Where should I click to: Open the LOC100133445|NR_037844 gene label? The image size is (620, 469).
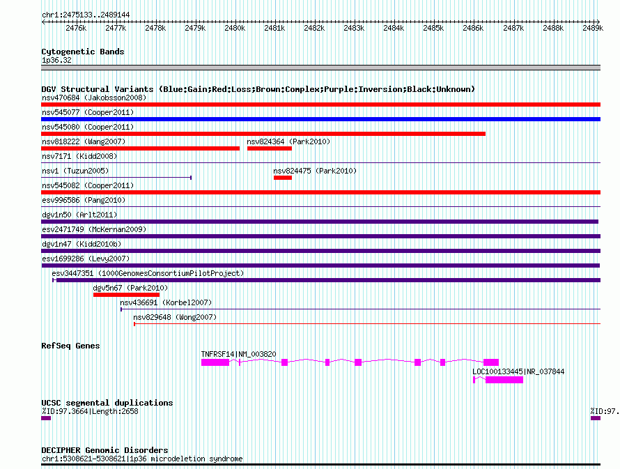518,371
